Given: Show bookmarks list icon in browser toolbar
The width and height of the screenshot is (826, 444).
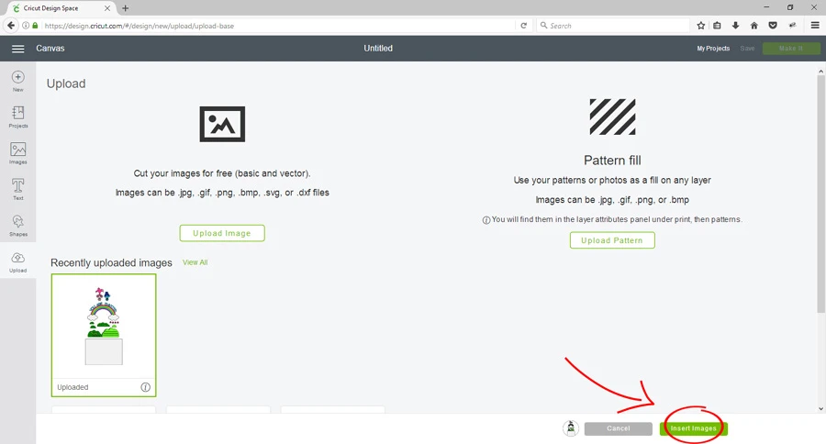Looking at the screenshot, I should (x=717, y=26).
